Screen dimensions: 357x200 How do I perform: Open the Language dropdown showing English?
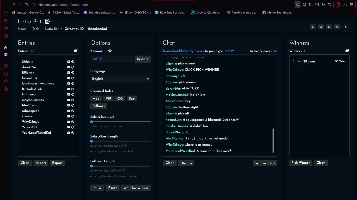coord(120,79)
